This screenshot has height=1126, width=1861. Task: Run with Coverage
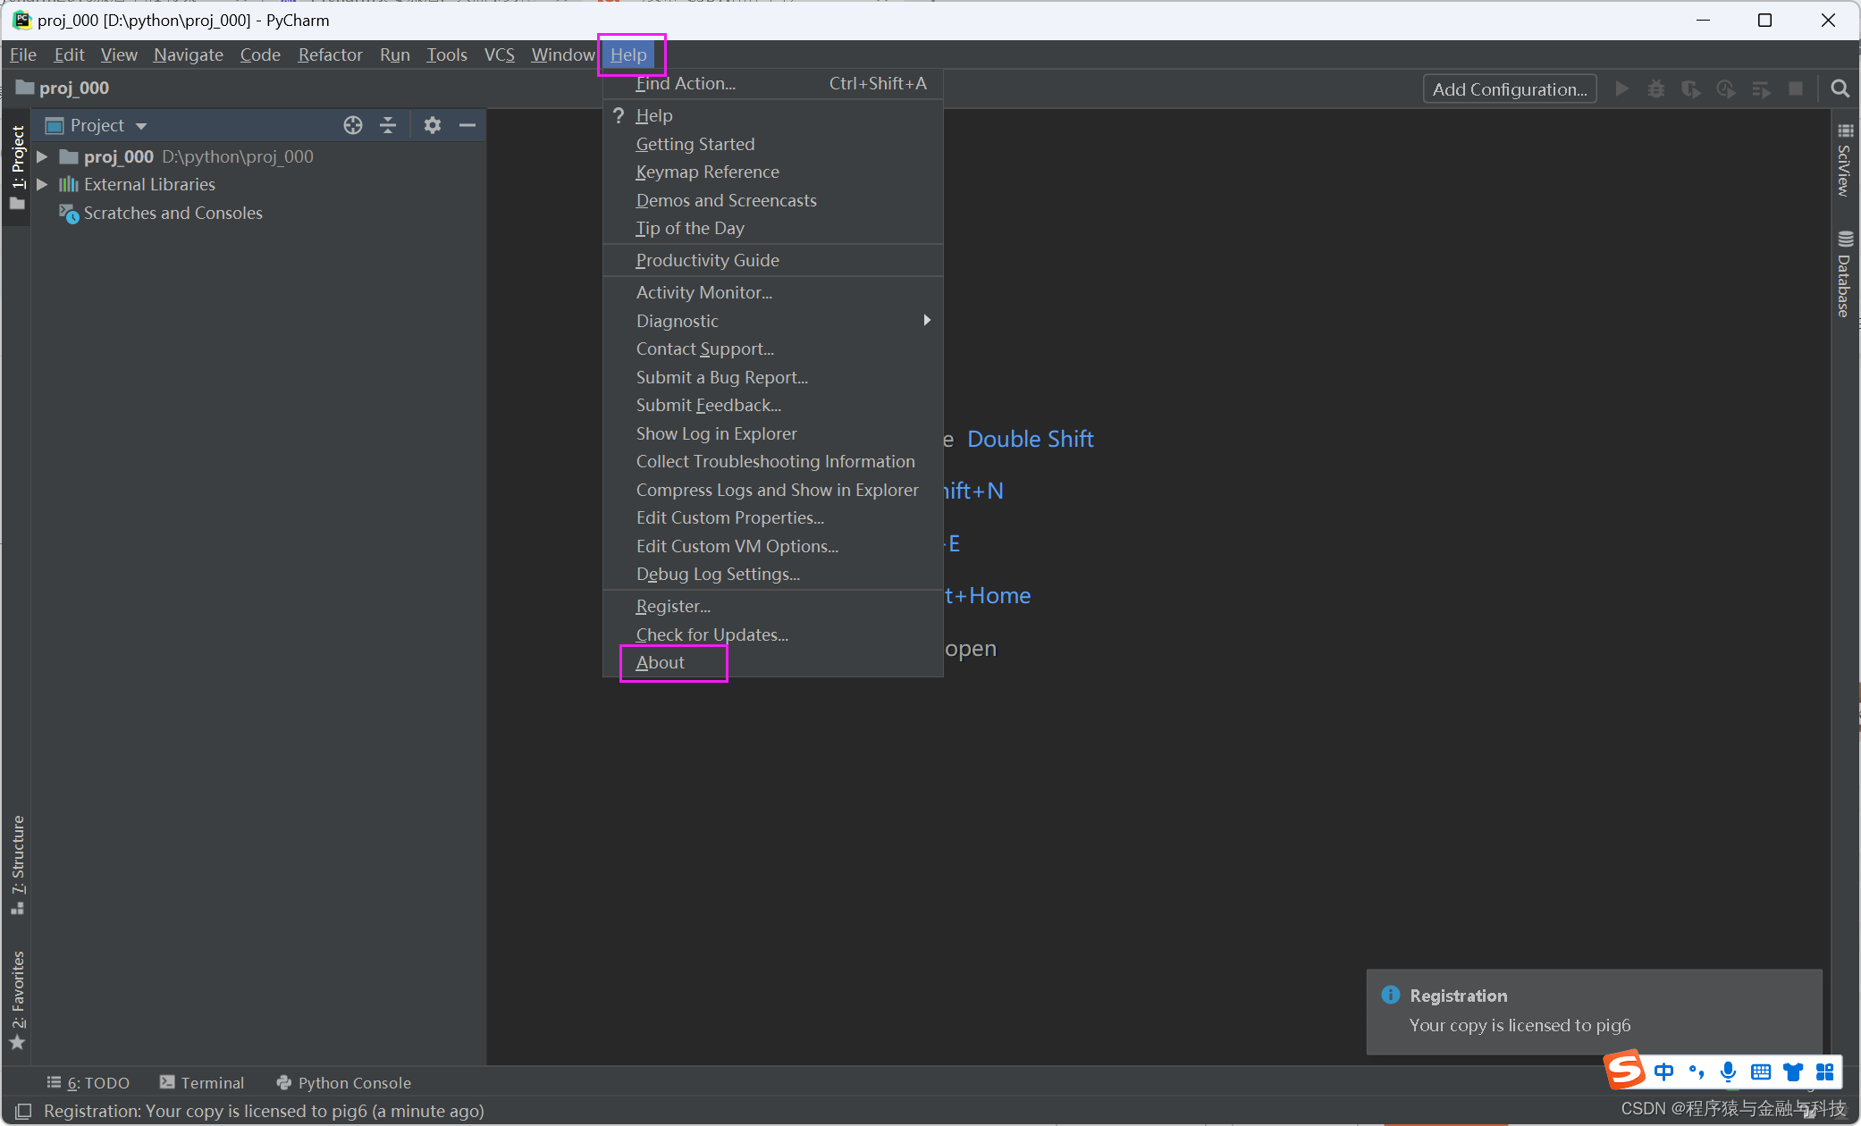click(1691, 88)
